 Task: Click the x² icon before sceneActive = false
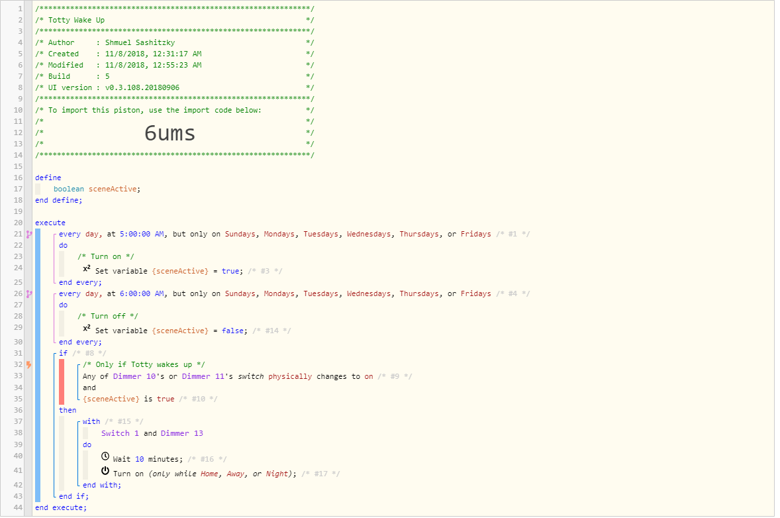[87, 329]
